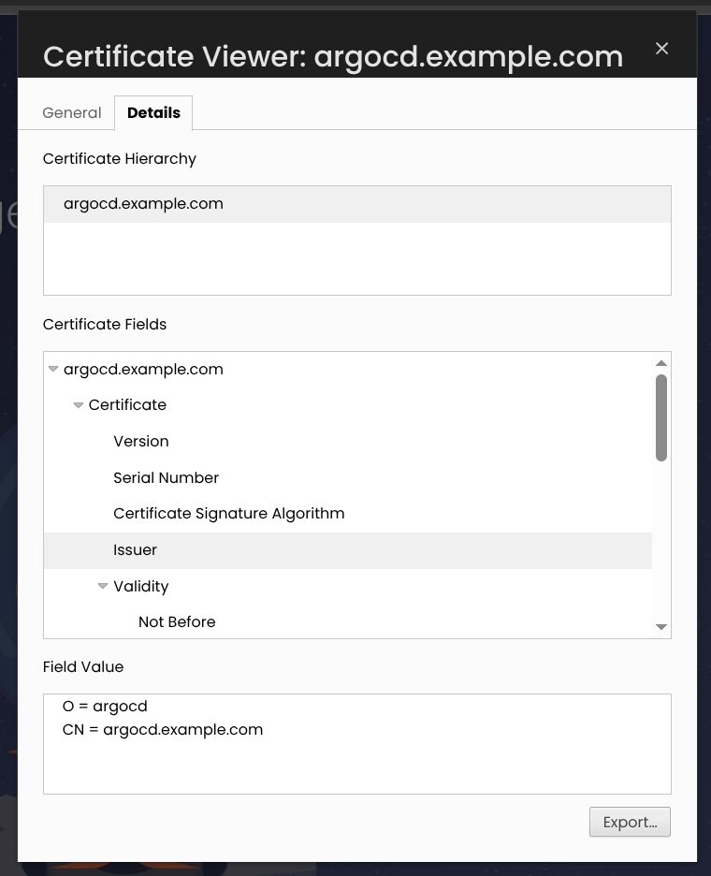Image resolution: width=711 pixels, height=876 pixels.
Task: Click the Export... button
Action: pos(630,822)
